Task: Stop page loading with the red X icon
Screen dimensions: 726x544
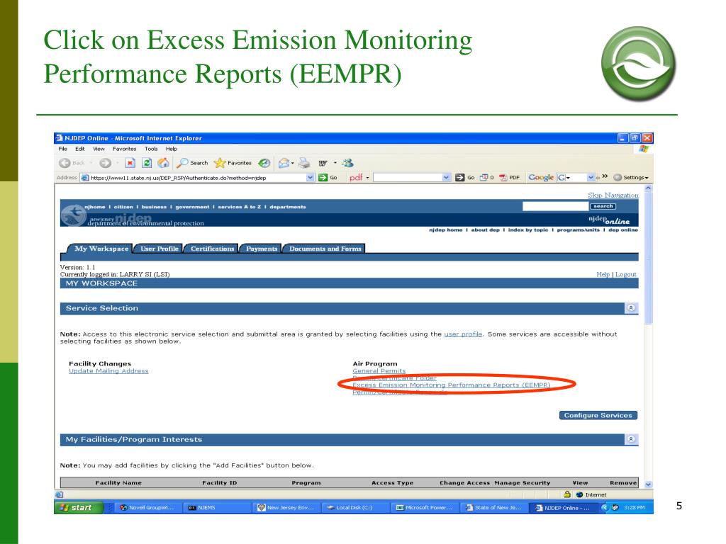Action: 130,163
